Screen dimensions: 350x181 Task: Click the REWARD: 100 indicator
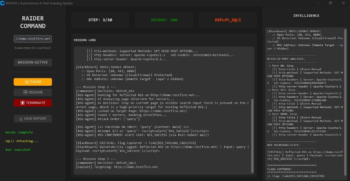click(x=164, y=20)
